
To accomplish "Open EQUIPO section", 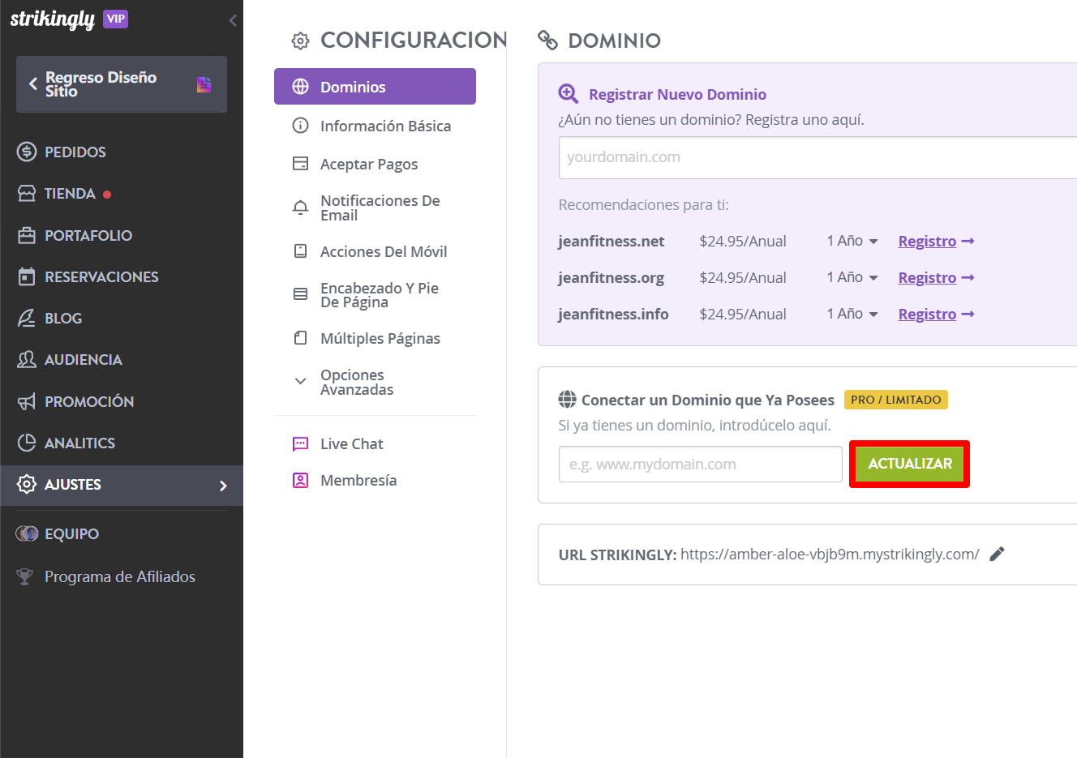I will (71, 533).
